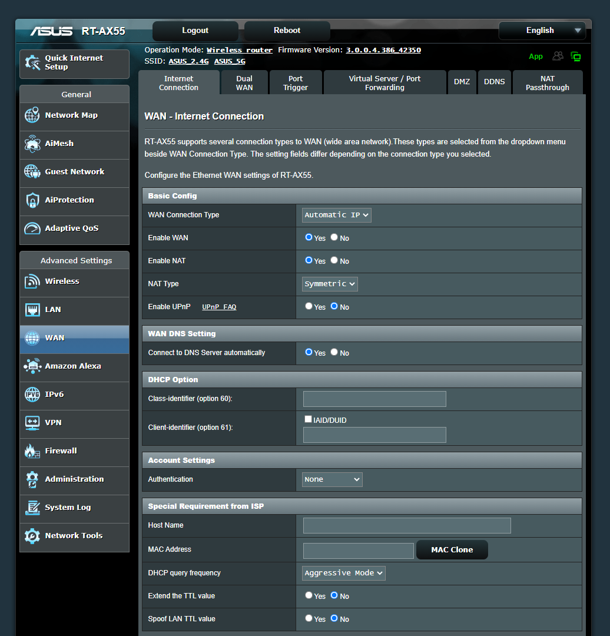Click the ASUS_5G SSID link
Viewport: 610px width, 636px height.
tap(230, 61)
